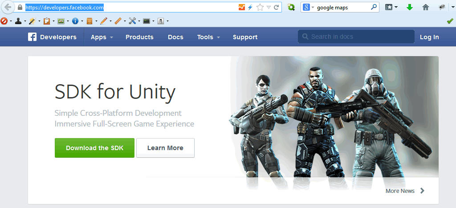Click the Log In link
Screen dimensions: 456x208
pyautogui.click(x=430, y=37)
